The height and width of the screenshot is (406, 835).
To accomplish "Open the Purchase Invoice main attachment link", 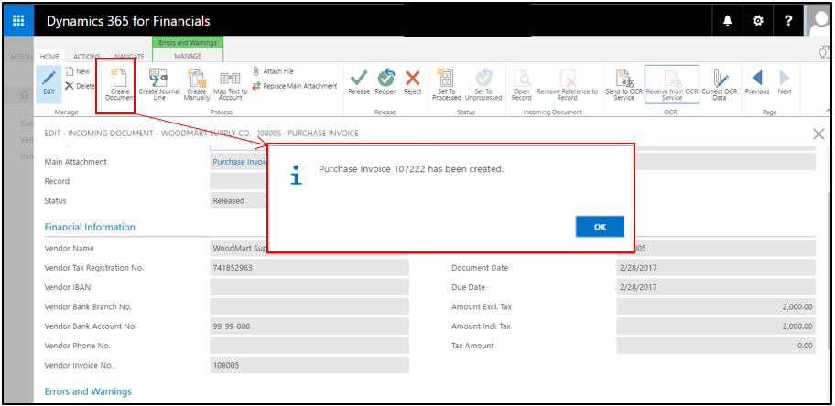I will pos(239,161).
